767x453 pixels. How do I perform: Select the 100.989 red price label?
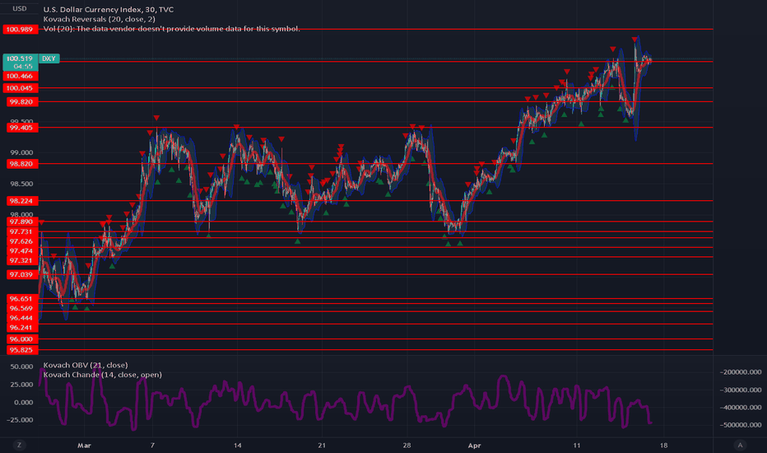pyautogui.click(x=20, y=30)
